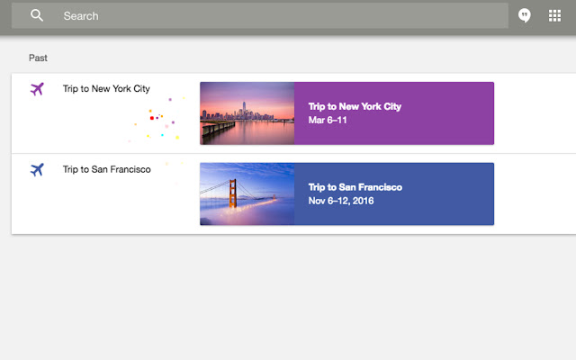Open the Google apps grid
Viewport: 576px width, 360px height.
(x=554, y=15)
